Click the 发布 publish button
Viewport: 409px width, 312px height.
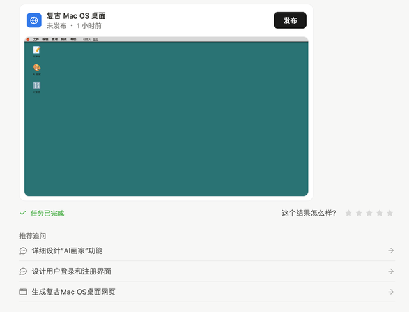290,20
